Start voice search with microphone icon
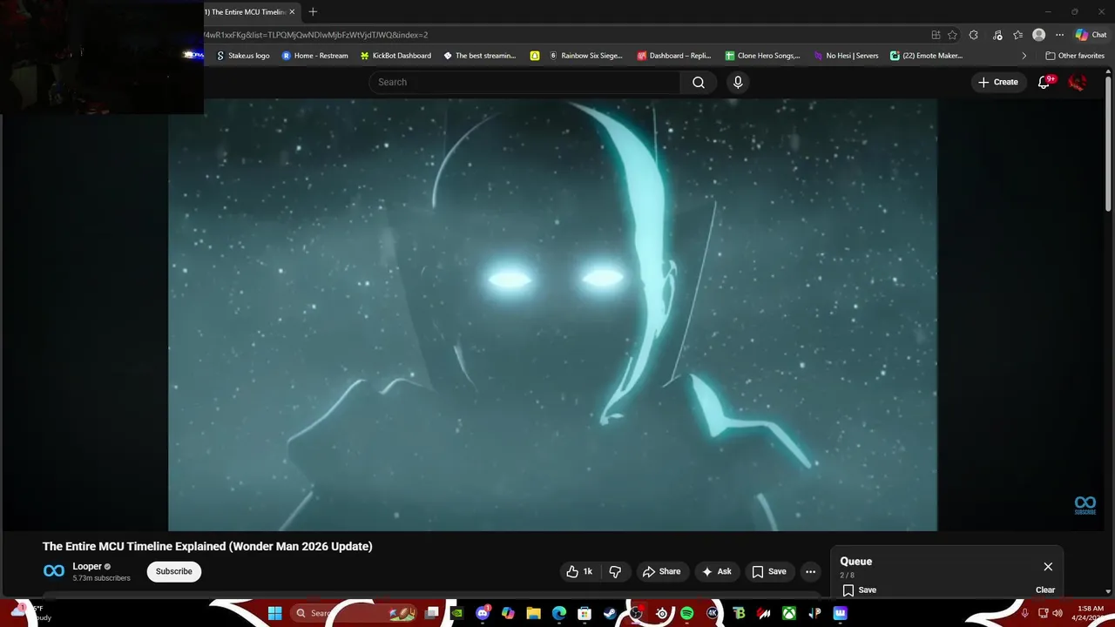Viewport: 1115px width, 627px height. tap(738, 82)
